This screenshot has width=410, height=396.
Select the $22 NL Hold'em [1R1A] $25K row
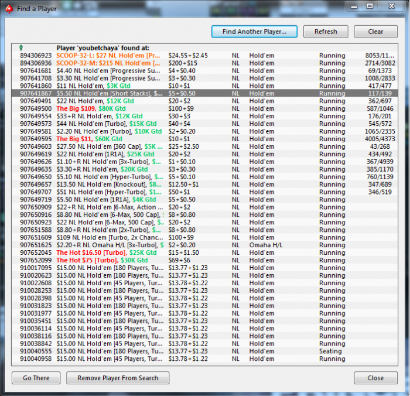tap(205, 154)
